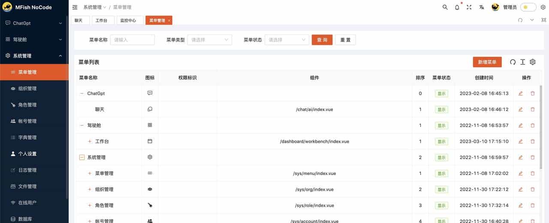549x223 pixels.
Task: Edit the 驾驶舱 menu row
Action: click(x=521, y=125)
